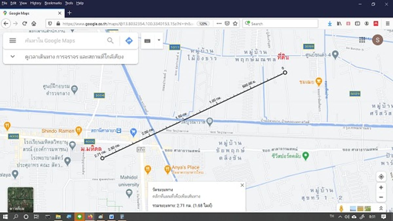
Task: Close the measure distance popup
Action: [x=242, y=185]
